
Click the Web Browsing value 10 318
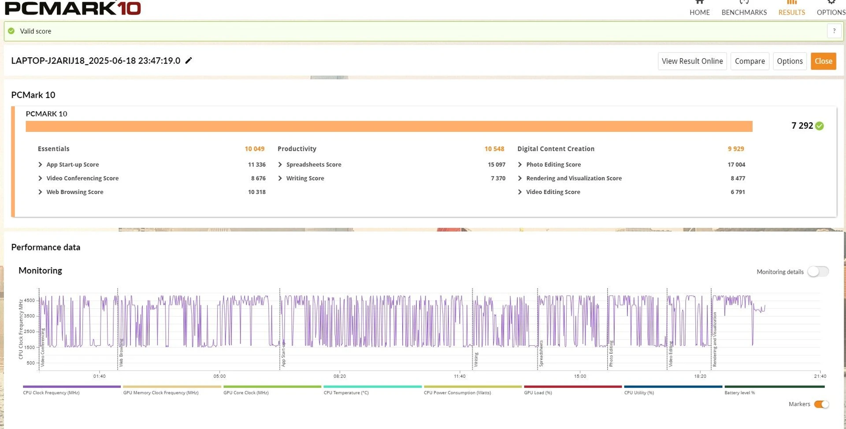coord(256,192)
